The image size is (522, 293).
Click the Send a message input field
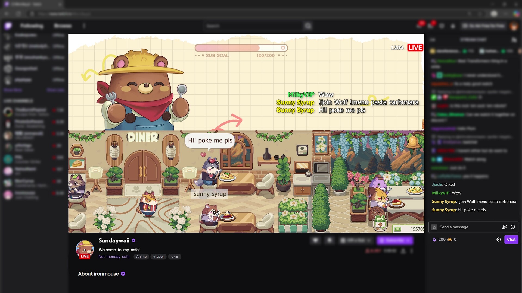pyautogui.click(x=462, y=227)
